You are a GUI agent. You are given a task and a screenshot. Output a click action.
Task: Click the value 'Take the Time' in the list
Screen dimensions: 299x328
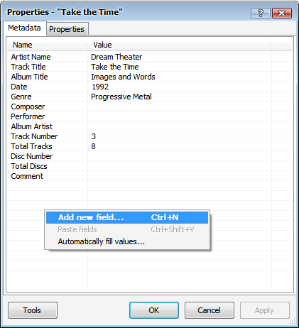click(115, 67)
